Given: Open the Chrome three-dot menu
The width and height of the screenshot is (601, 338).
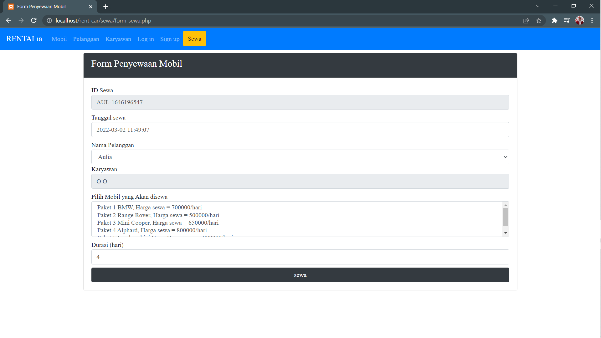Looking at the screenshot, I should click(592, 20).
